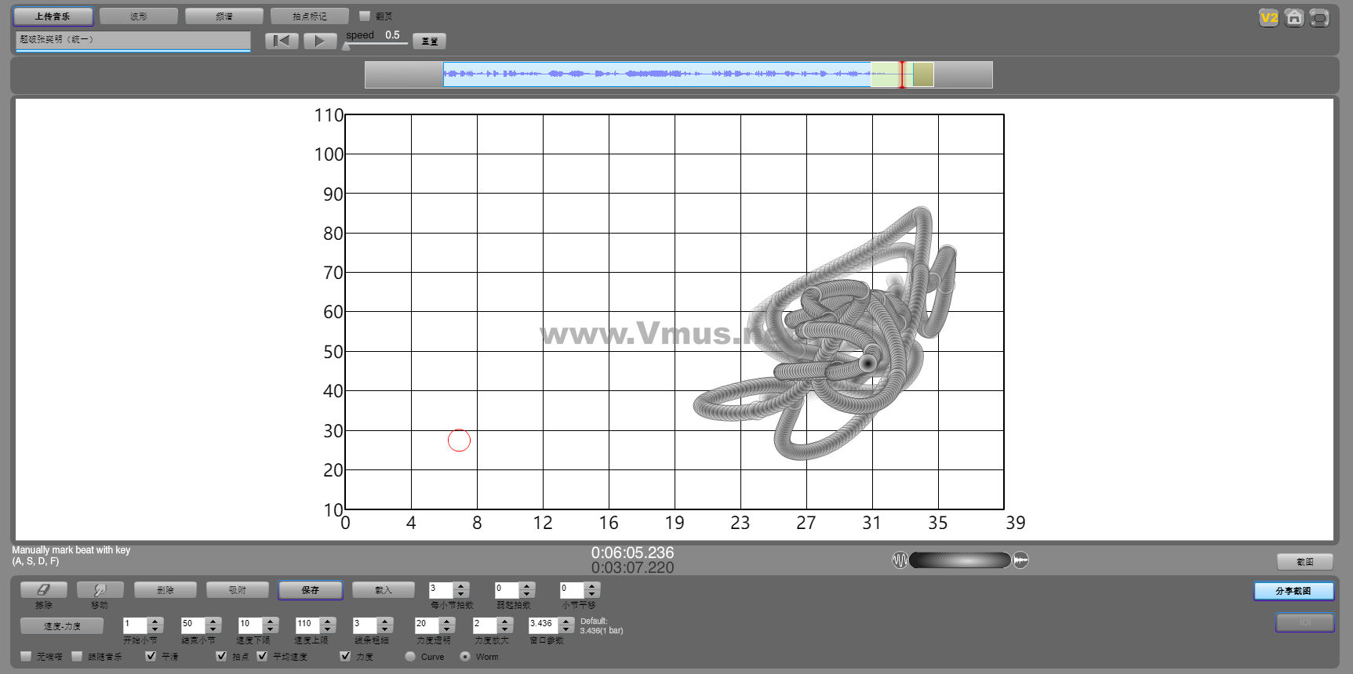Toggle the 拍点 beat-point checkbox

tap(221, 656)
